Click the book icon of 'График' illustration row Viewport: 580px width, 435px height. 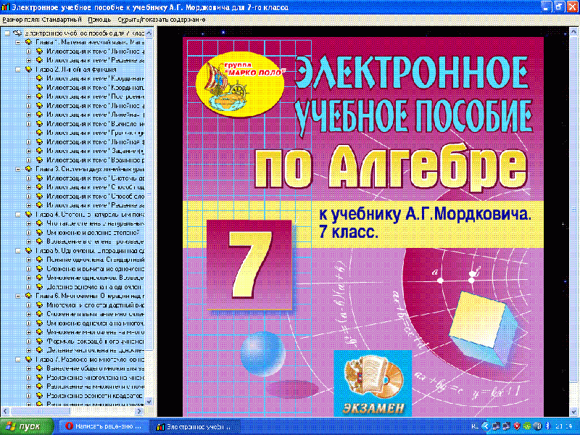[40, 133]
